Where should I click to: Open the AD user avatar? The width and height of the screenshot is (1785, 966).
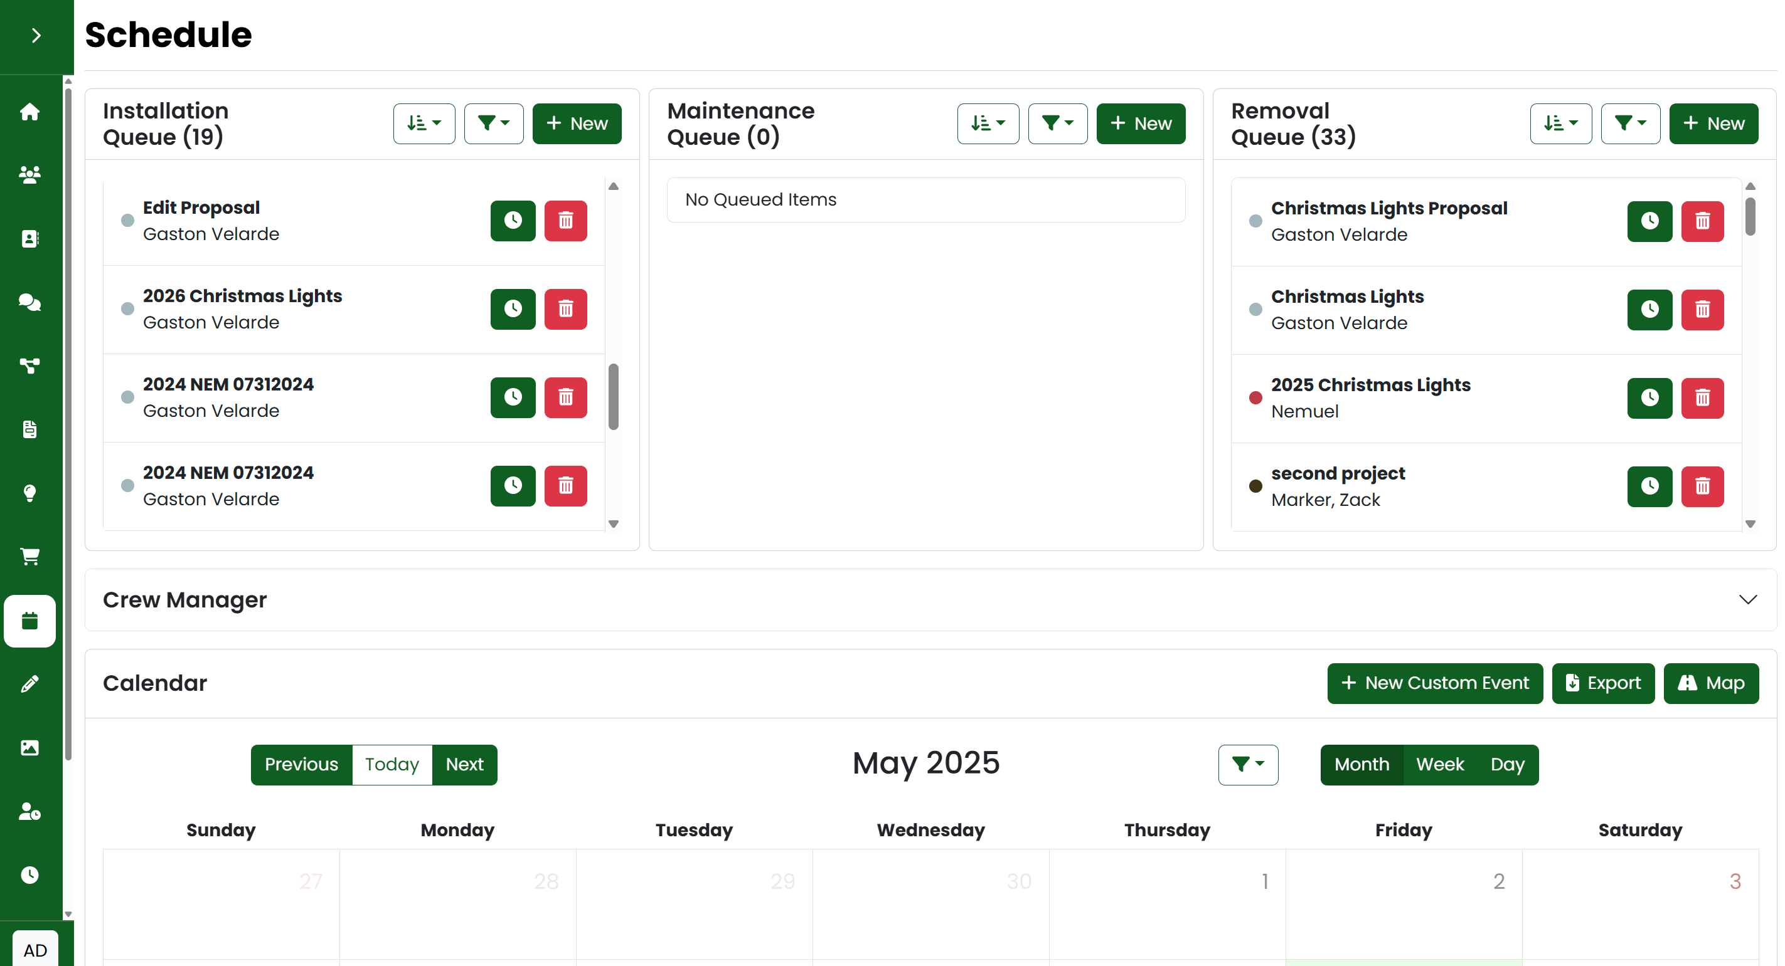[x=35, y=949]
